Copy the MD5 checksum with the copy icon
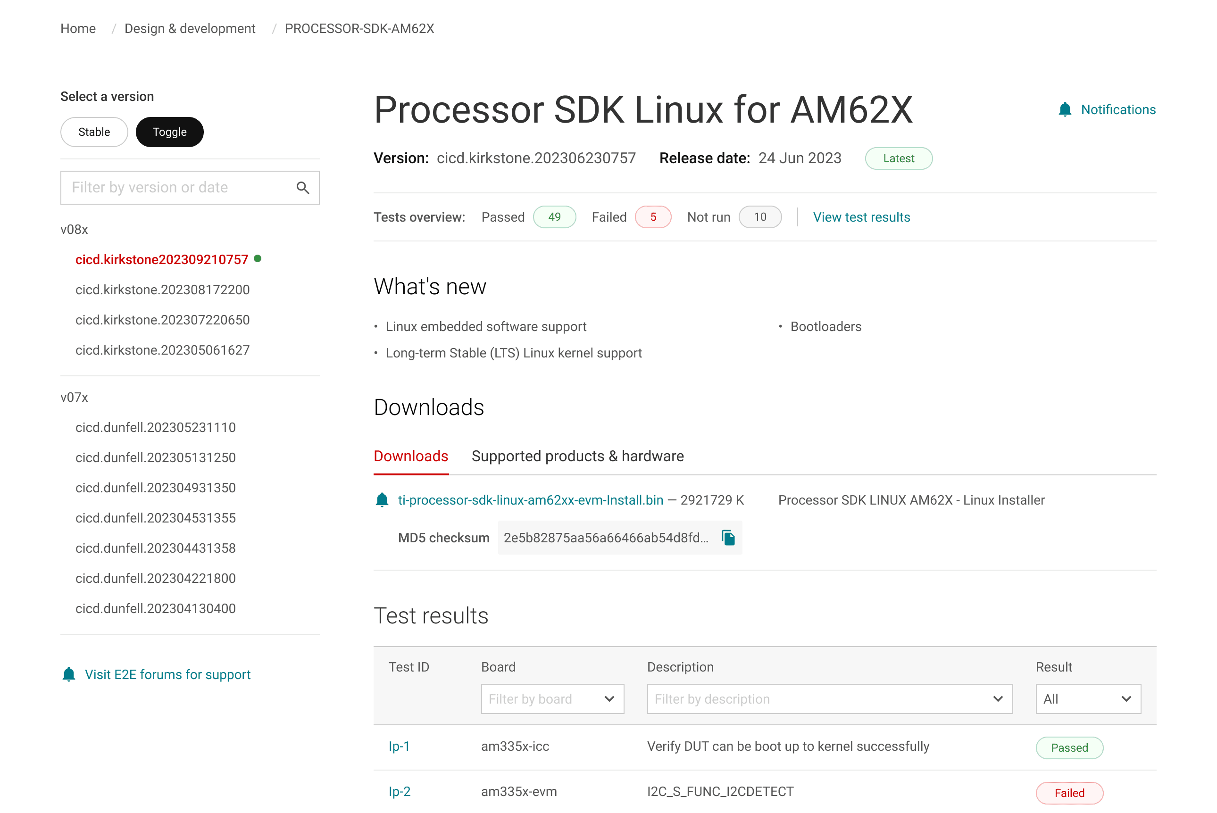1217x813 pixels. 728,538
